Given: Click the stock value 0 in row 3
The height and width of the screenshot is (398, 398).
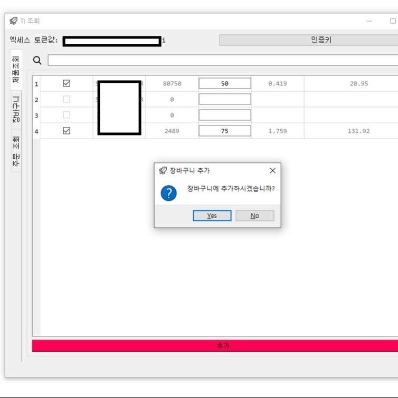Looking at the screenshot, I should pyautogui.click(x=172, y=115).
